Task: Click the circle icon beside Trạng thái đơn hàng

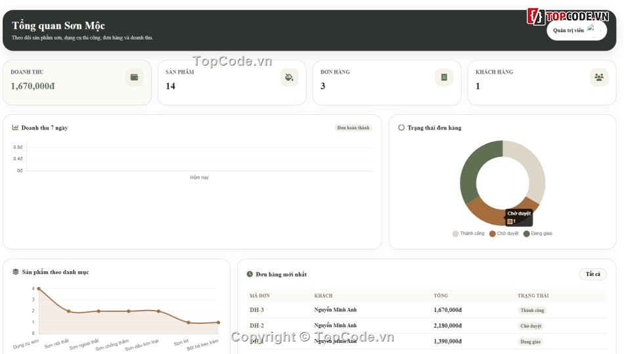Action: [401, 127]
